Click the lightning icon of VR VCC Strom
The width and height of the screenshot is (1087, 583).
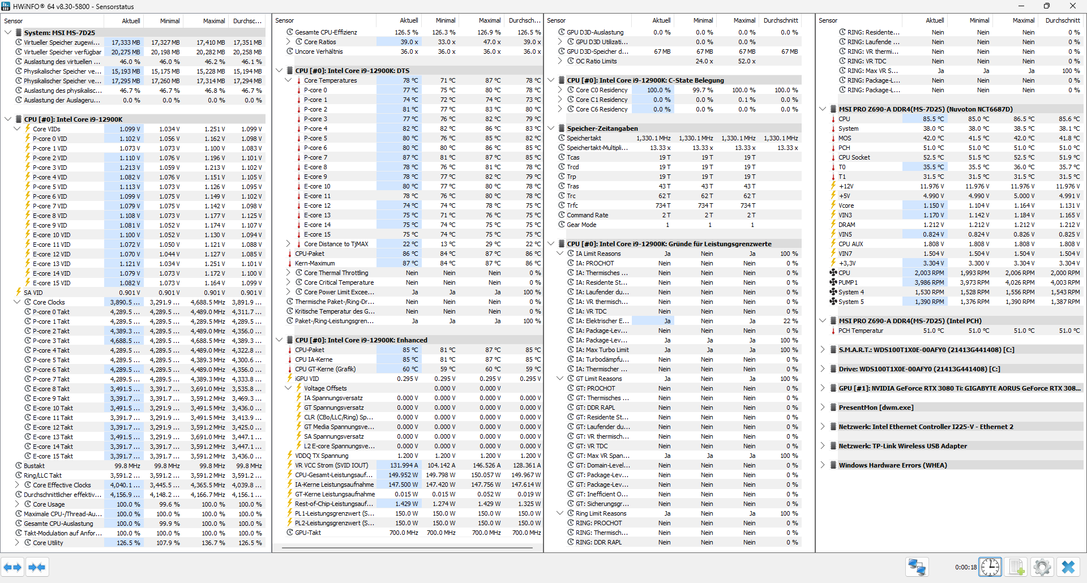point(290,465)
